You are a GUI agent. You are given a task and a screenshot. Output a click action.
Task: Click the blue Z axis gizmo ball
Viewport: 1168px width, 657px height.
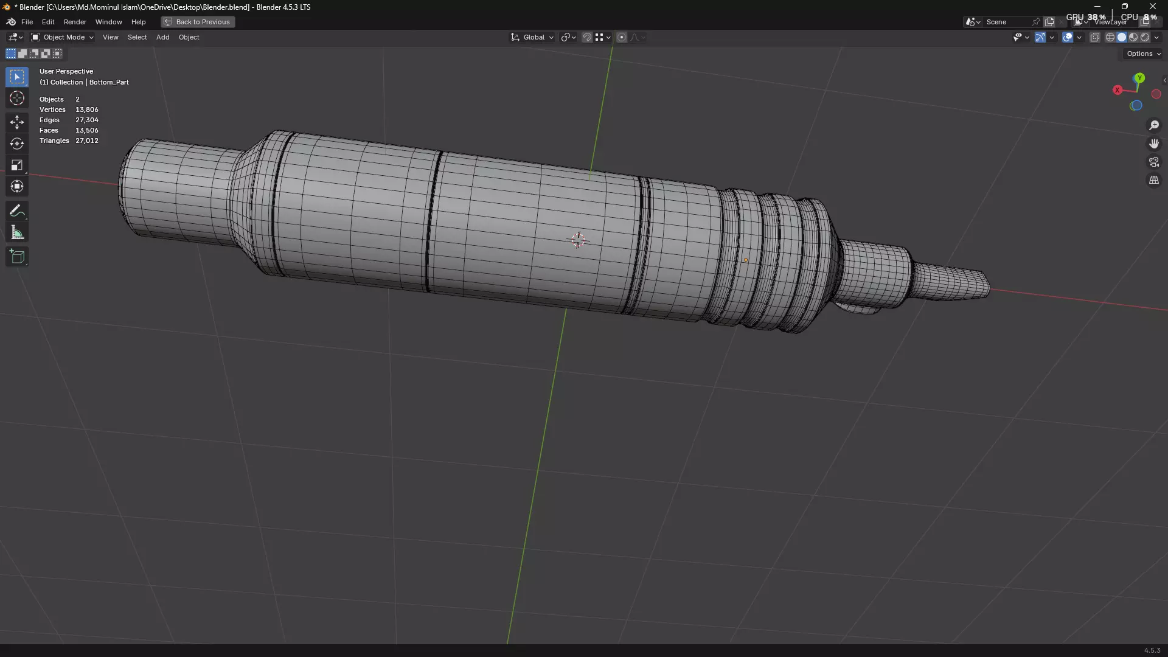point(1136,106)
